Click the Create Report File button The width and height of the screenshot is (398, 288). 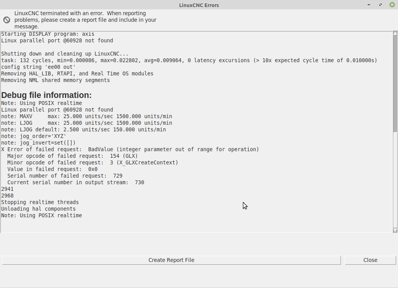(171, 260)
